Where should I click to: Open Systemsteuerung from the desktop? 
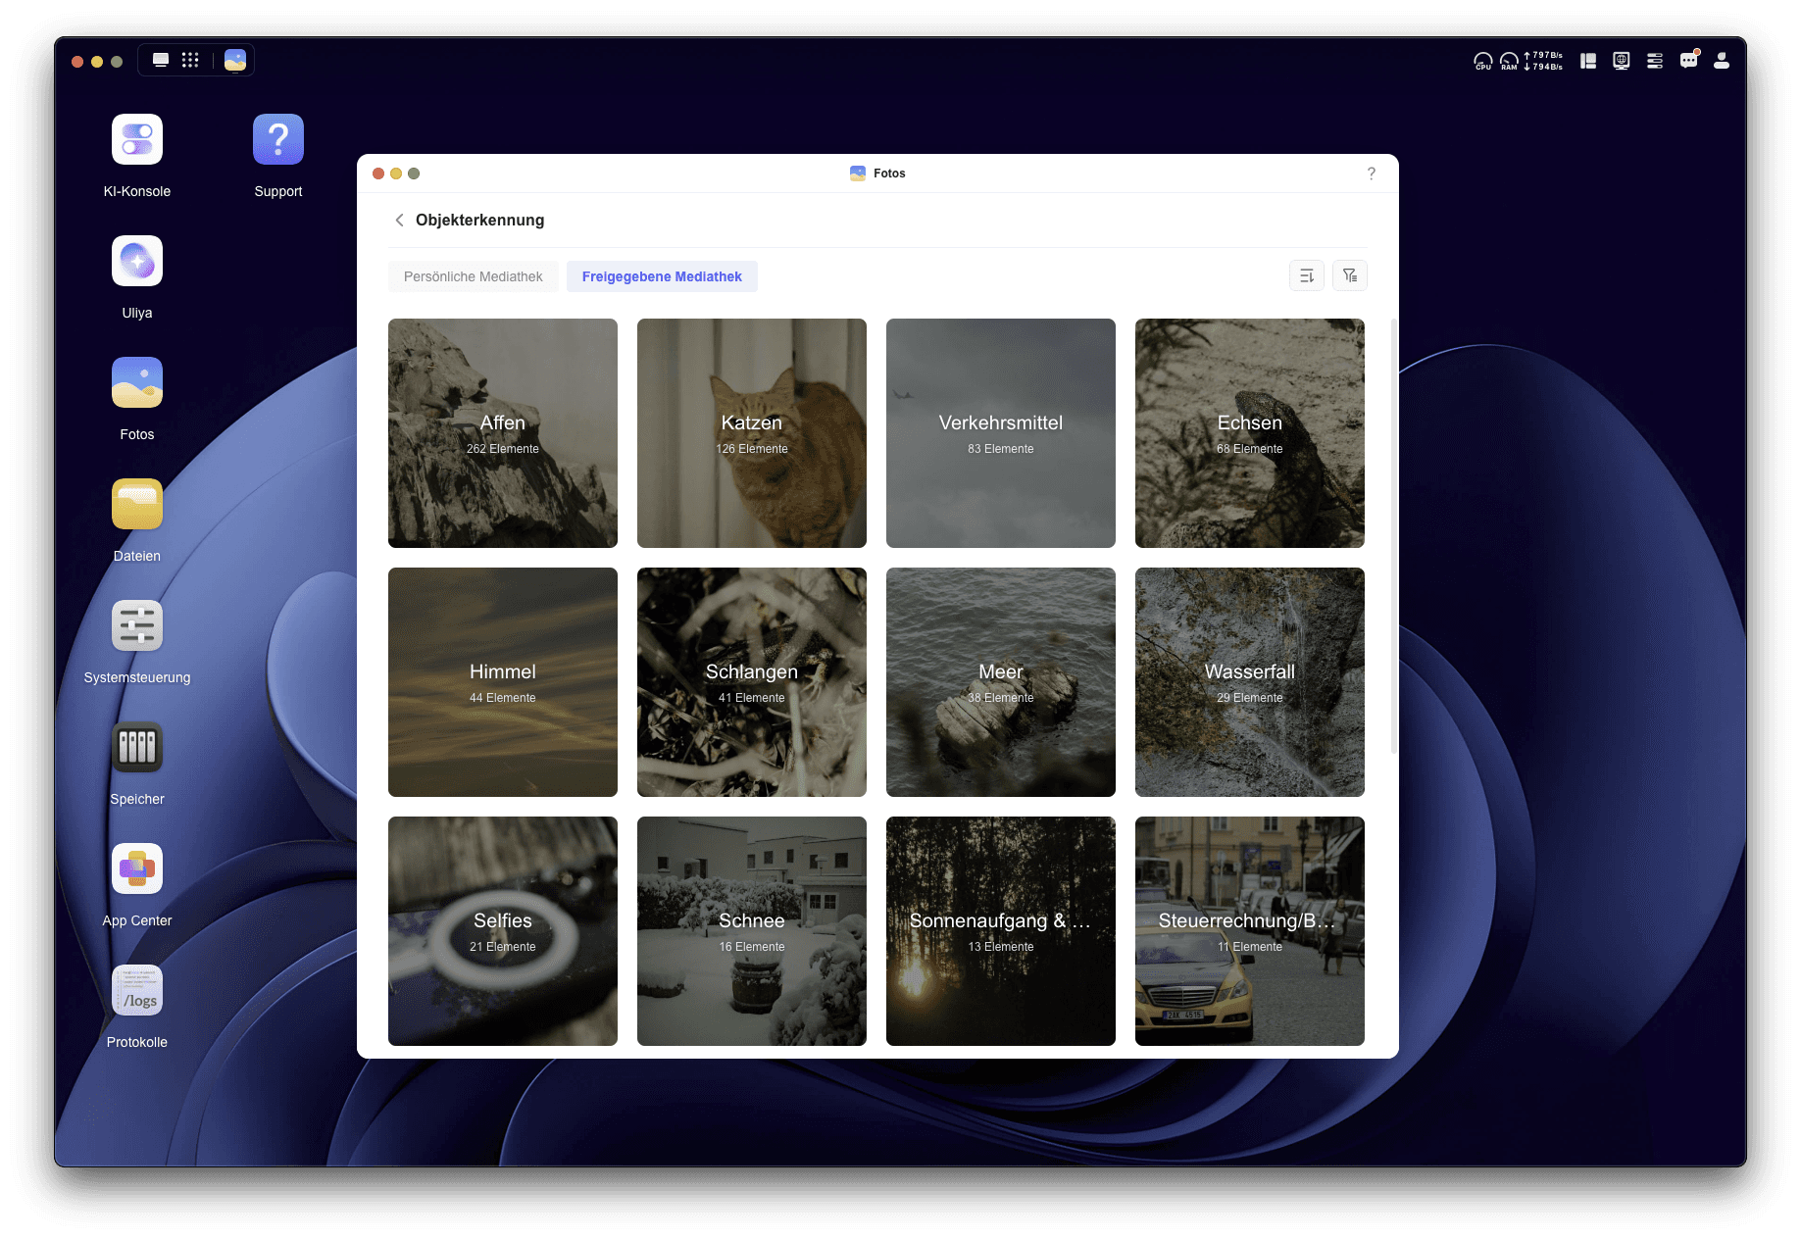pyautogui.click(x=137, y=625)
